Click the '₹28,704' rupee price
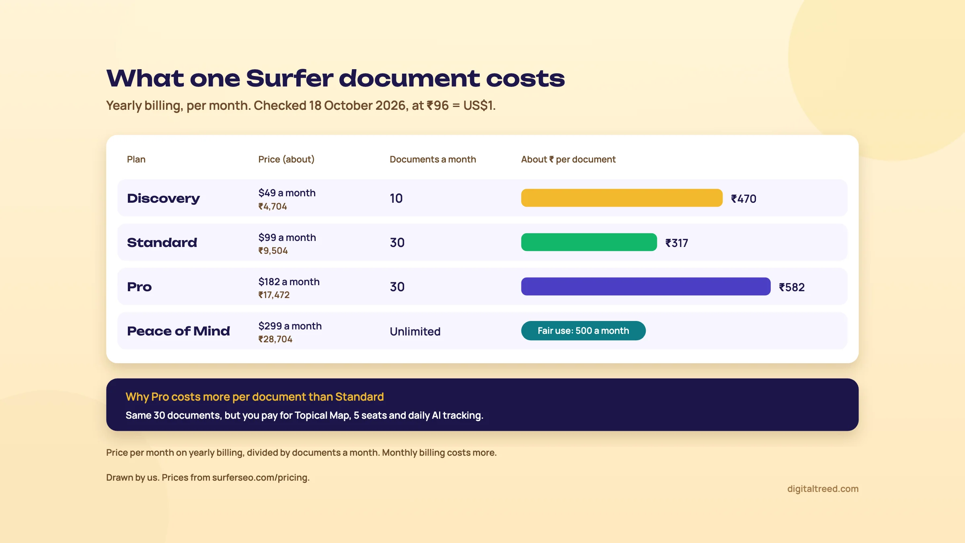This screenshot has width=965, height=543. (x=275, y=339)
